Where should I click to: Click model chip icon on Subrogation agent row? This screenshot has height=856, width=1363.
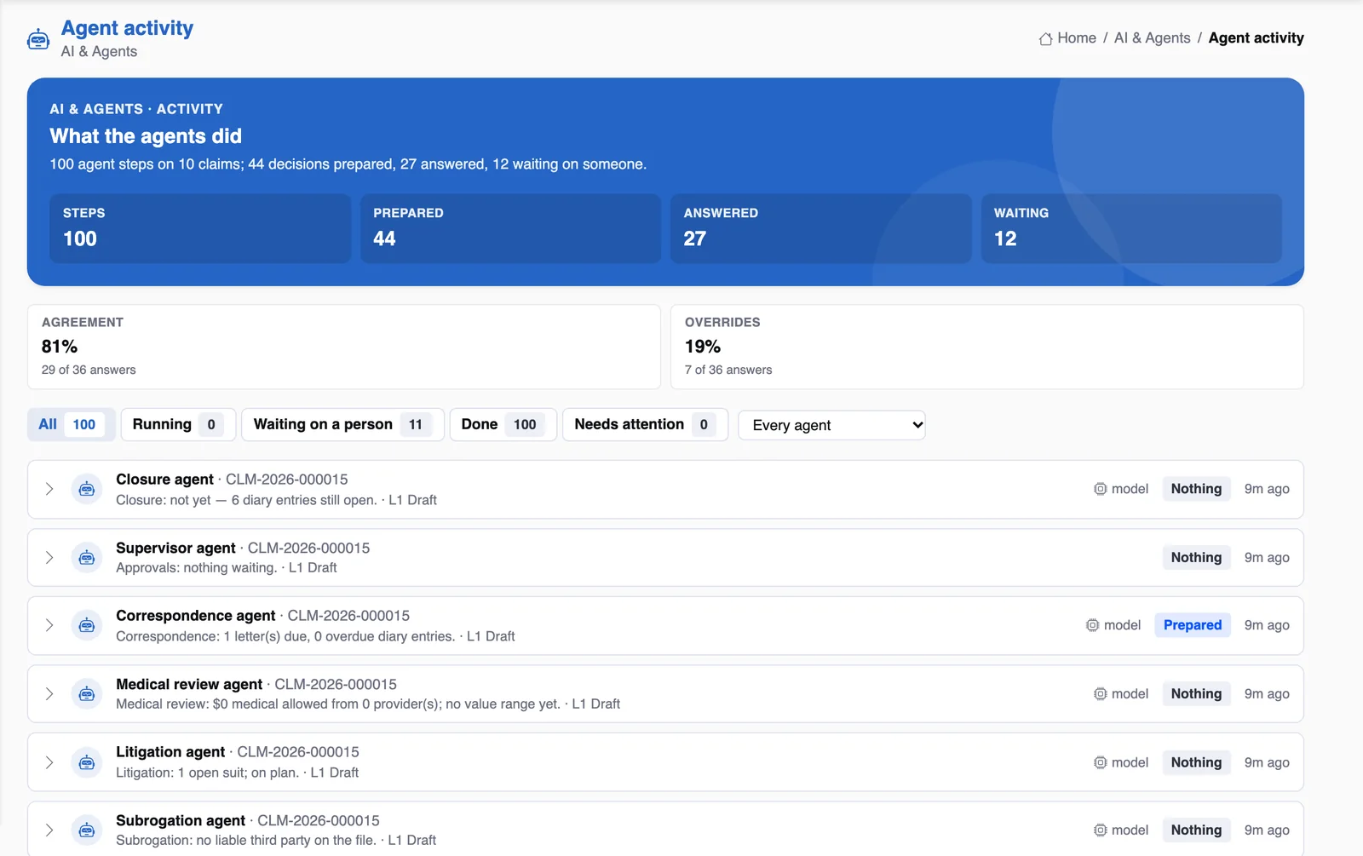click(1101, 830)
